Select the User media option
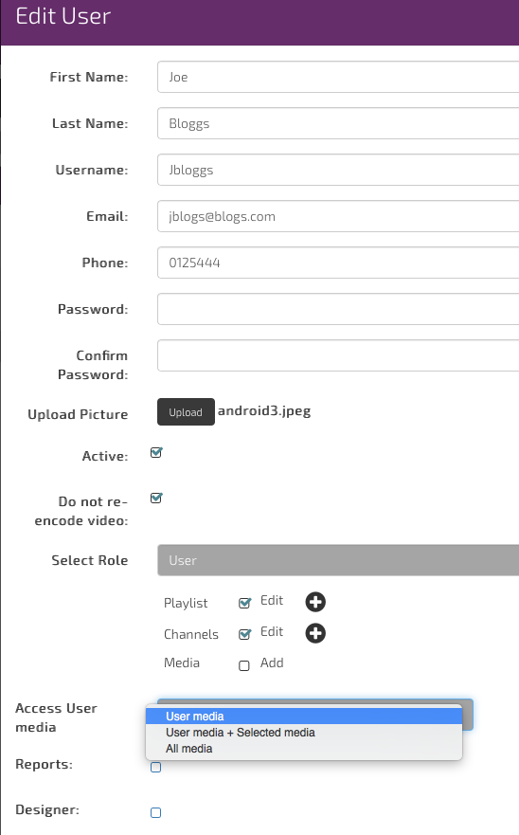This screenshot has width=519, height=835. [304, 717]
